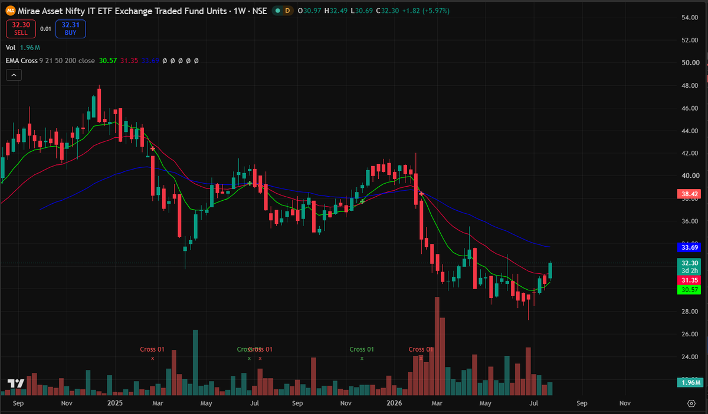Click the TradingView logo watermark button
This screenshot has height=414, width=708.
pyautogui.click(x=16, y=383)
